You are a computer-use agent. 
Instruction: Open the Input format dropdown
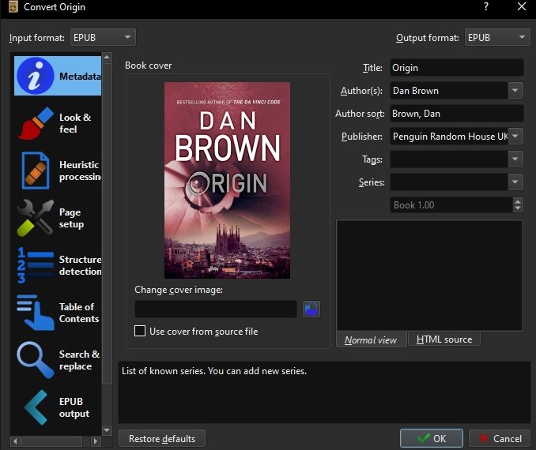click(x=103, y=37)
